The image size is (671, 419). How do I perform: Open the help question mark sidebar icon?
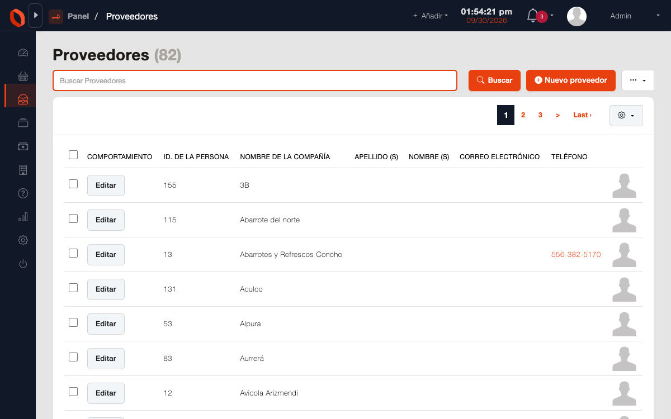coord(23,193)
